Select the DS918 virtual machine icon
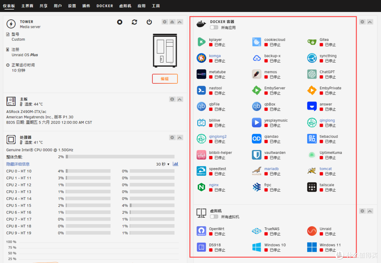Screen dimensions: 381x263 (x=201, y=247)
